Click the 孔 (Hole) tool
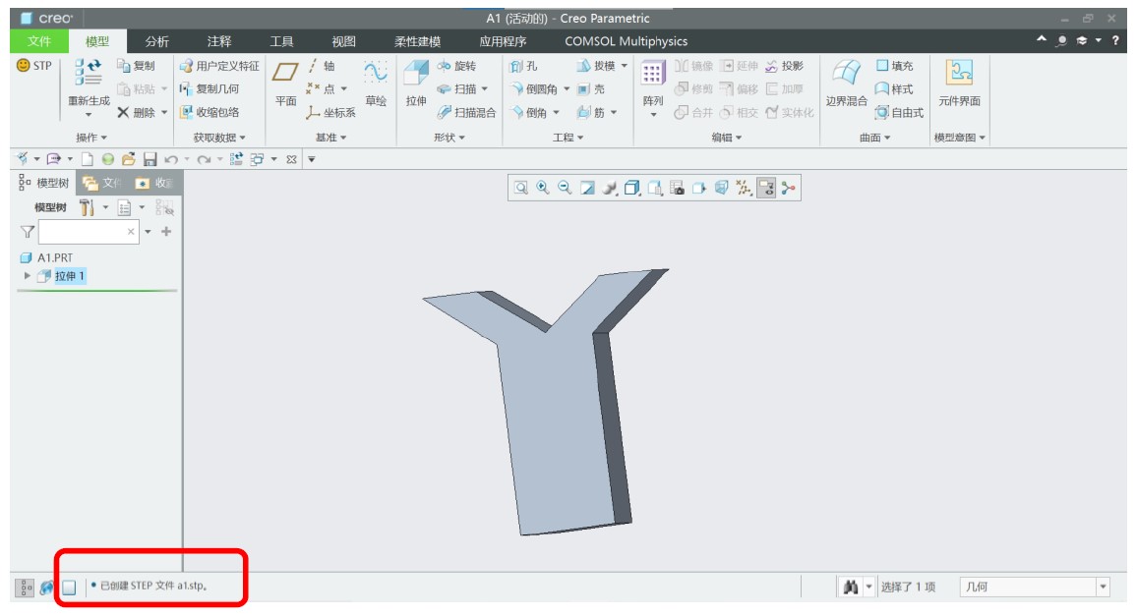 (x=523, y=66)
